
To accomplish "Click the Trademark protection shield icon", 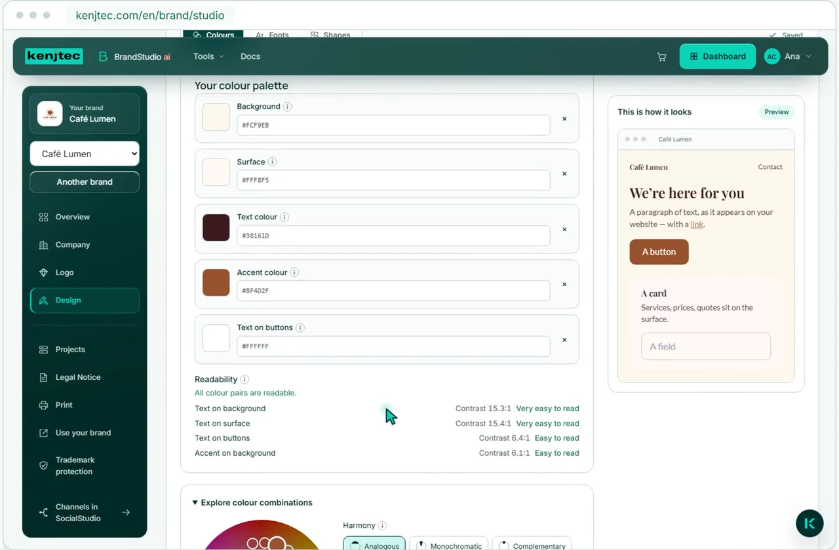I will 43,466.
